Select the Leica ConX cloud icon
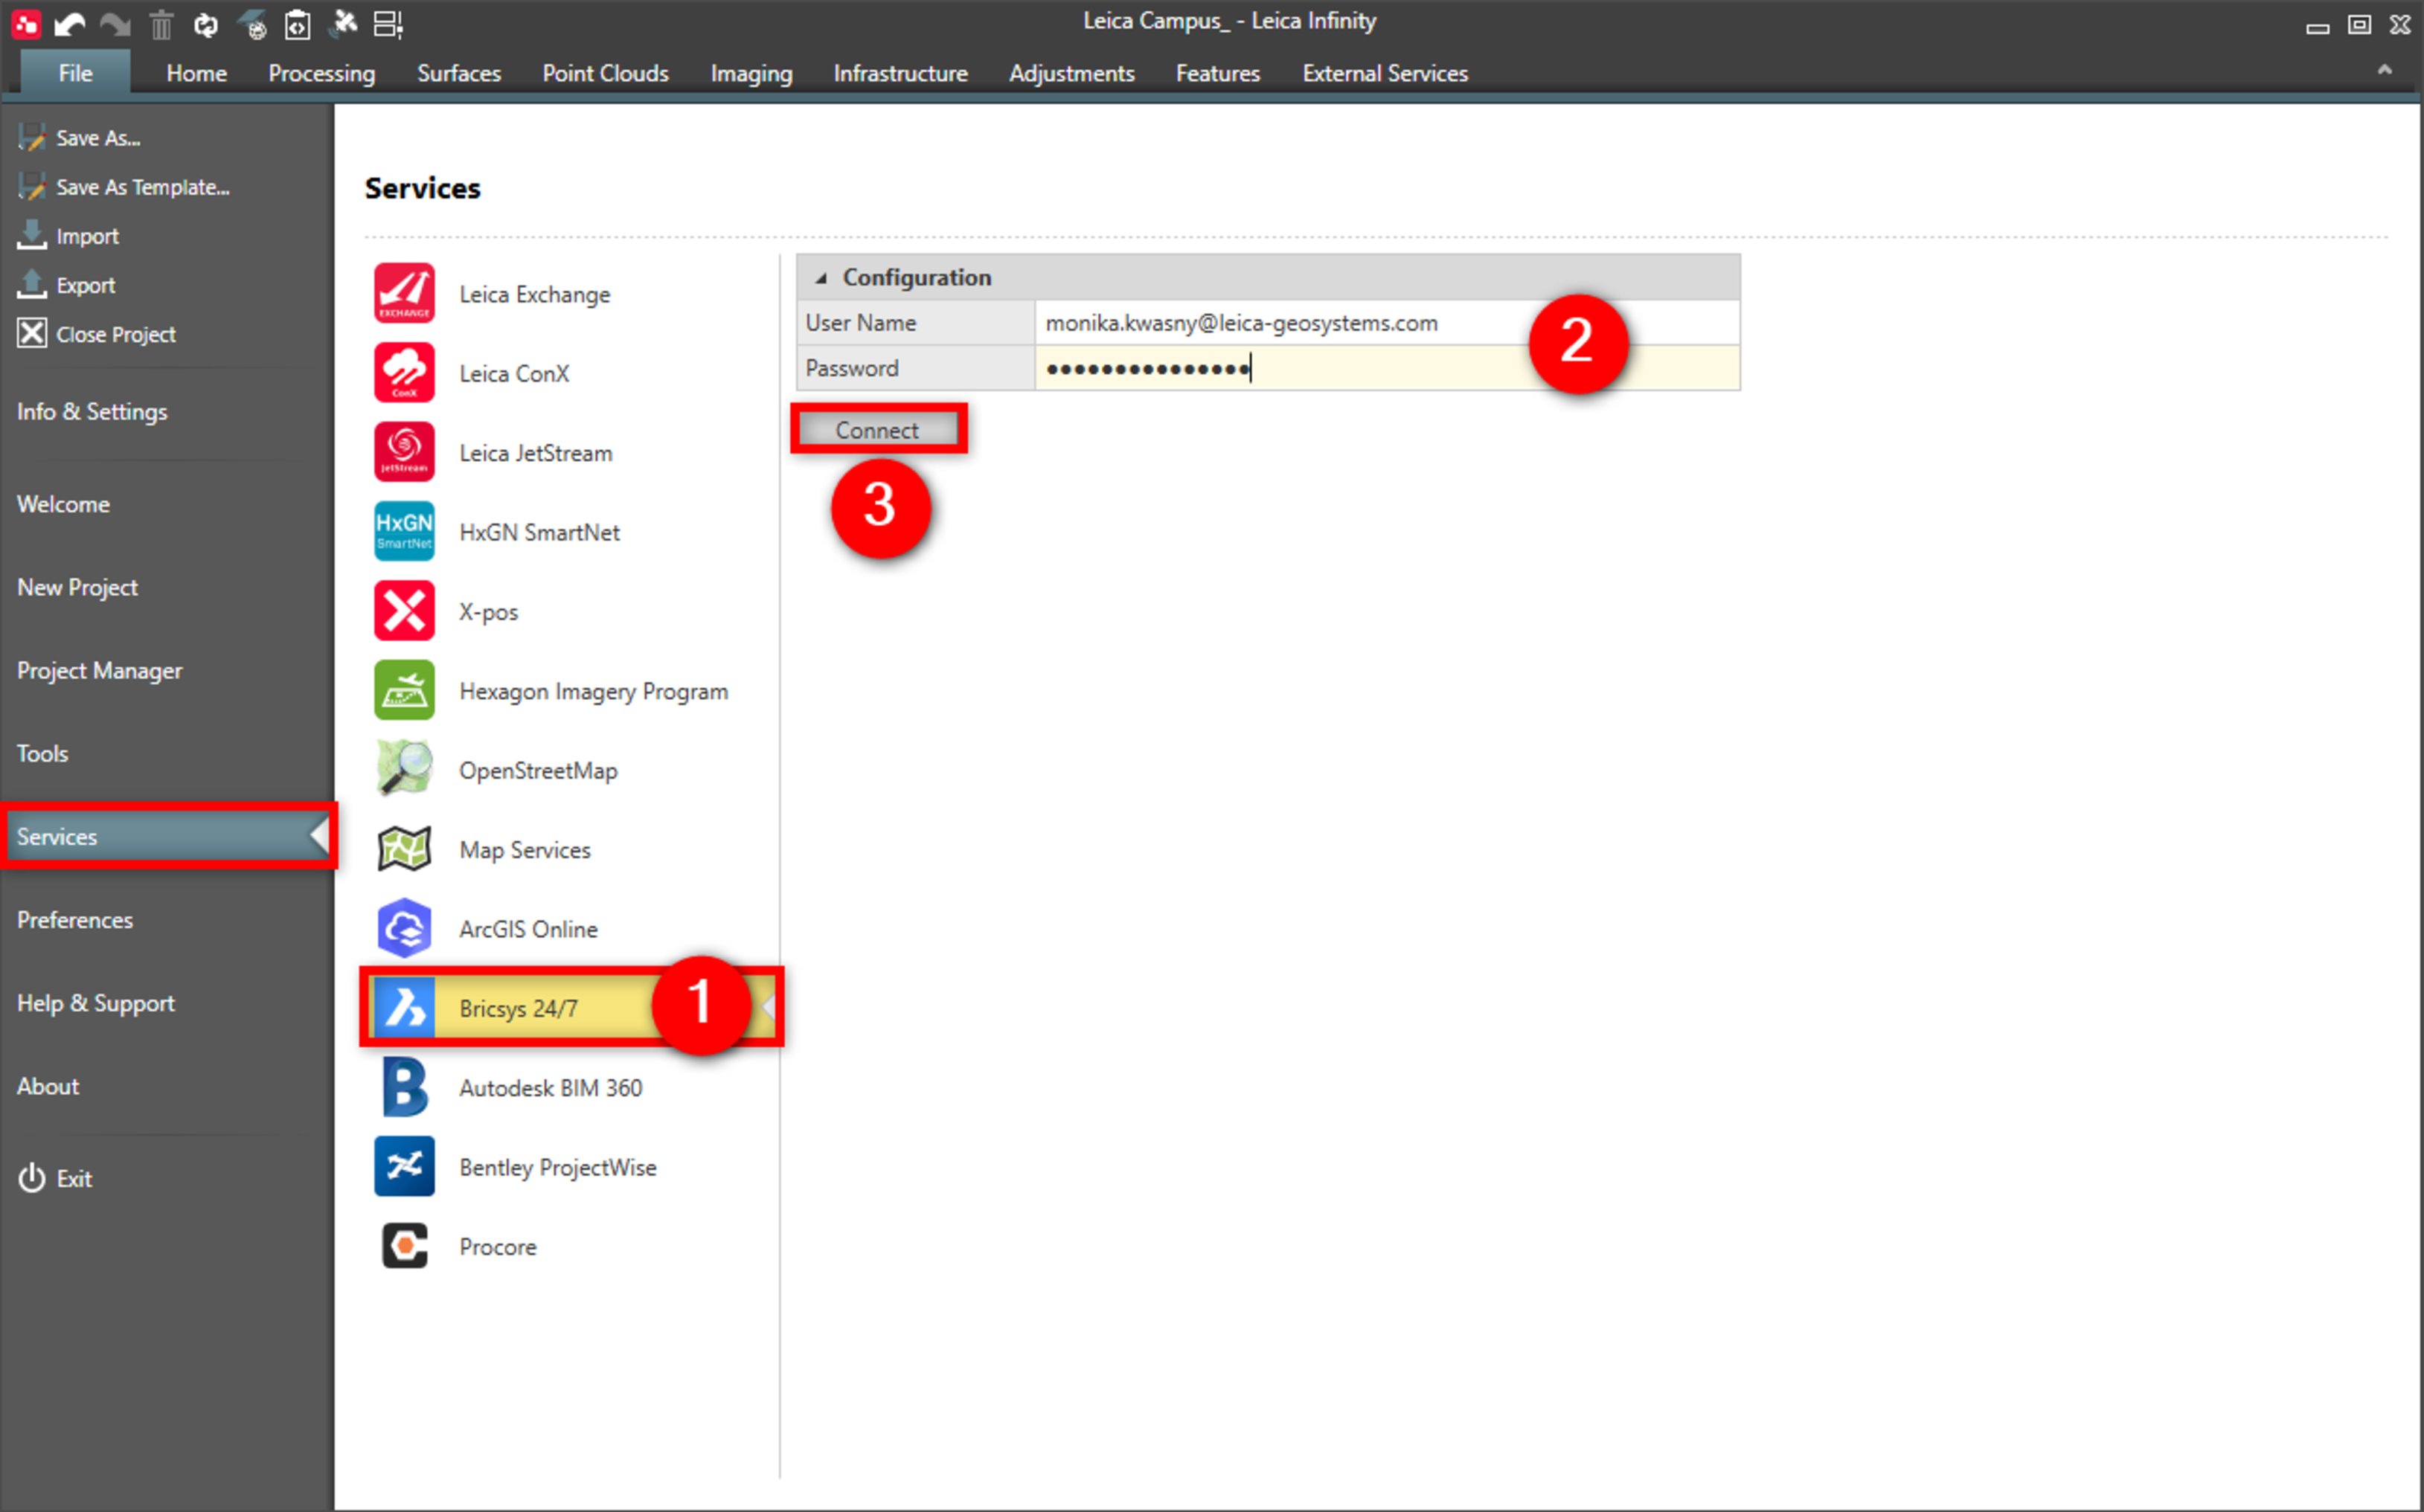2424x1512 pixels. point(404,372)
